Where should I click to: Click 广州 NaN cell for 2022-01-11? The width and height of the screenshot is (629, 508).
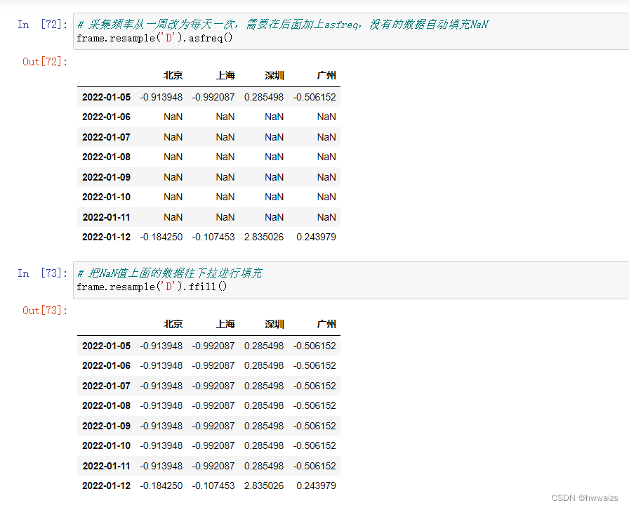(326, 218)
